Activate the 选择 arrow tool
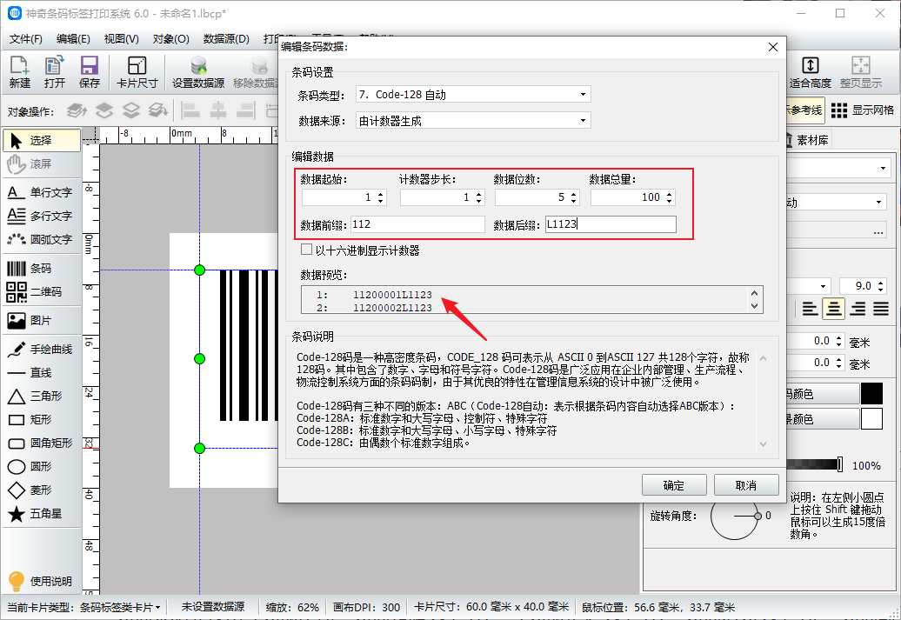Image resolution: width=901 pixels, height=620 pixels. [42, 140]
